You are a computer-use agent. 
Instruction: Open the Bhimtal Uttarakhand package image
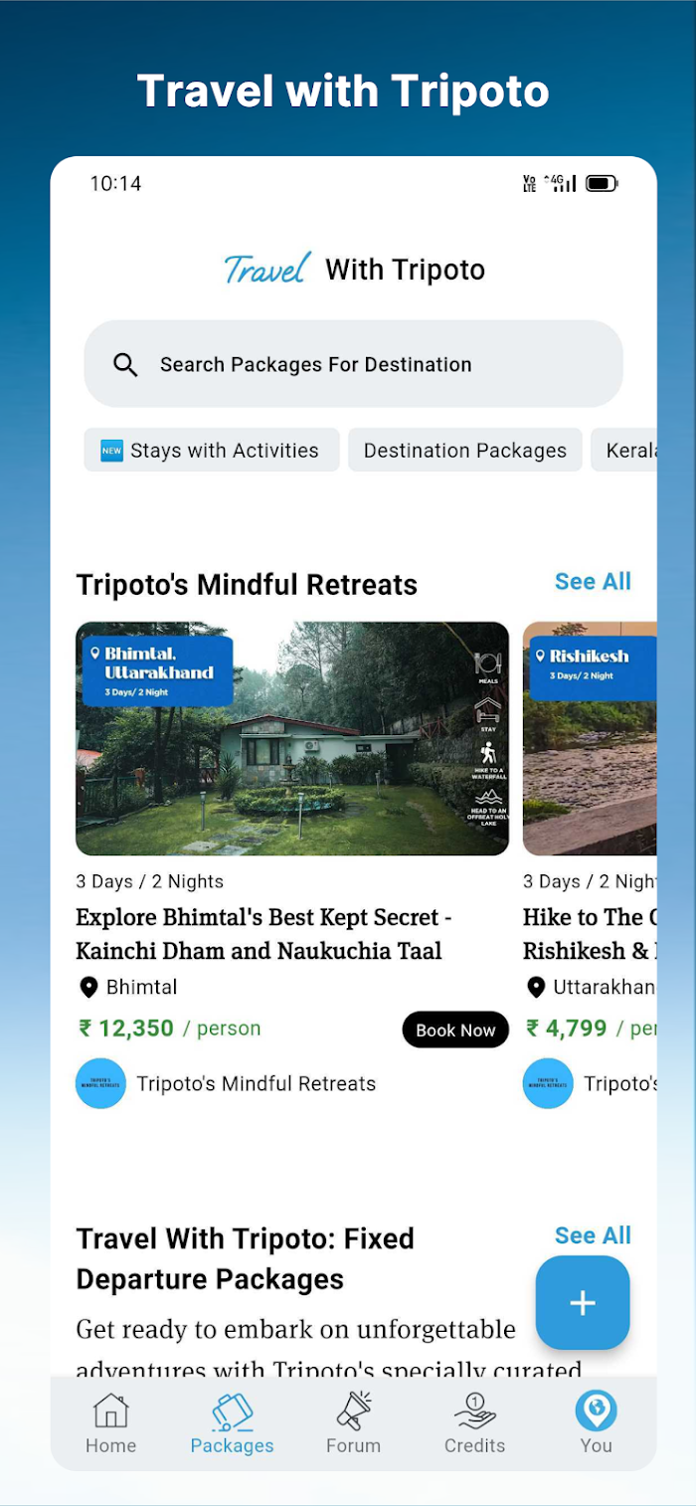pyautogui.click(x=292, y=738)
